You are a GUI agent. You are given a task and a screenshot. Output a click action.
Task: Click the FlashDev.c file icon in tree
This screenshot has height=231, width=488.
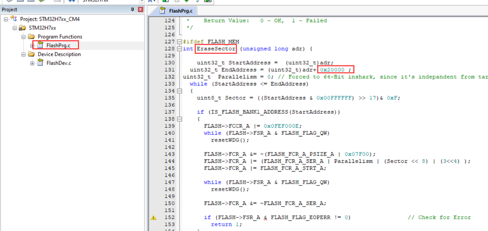[40, 63]
